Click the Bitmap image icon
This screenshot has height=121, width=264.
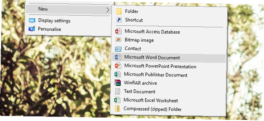[118, 40]
